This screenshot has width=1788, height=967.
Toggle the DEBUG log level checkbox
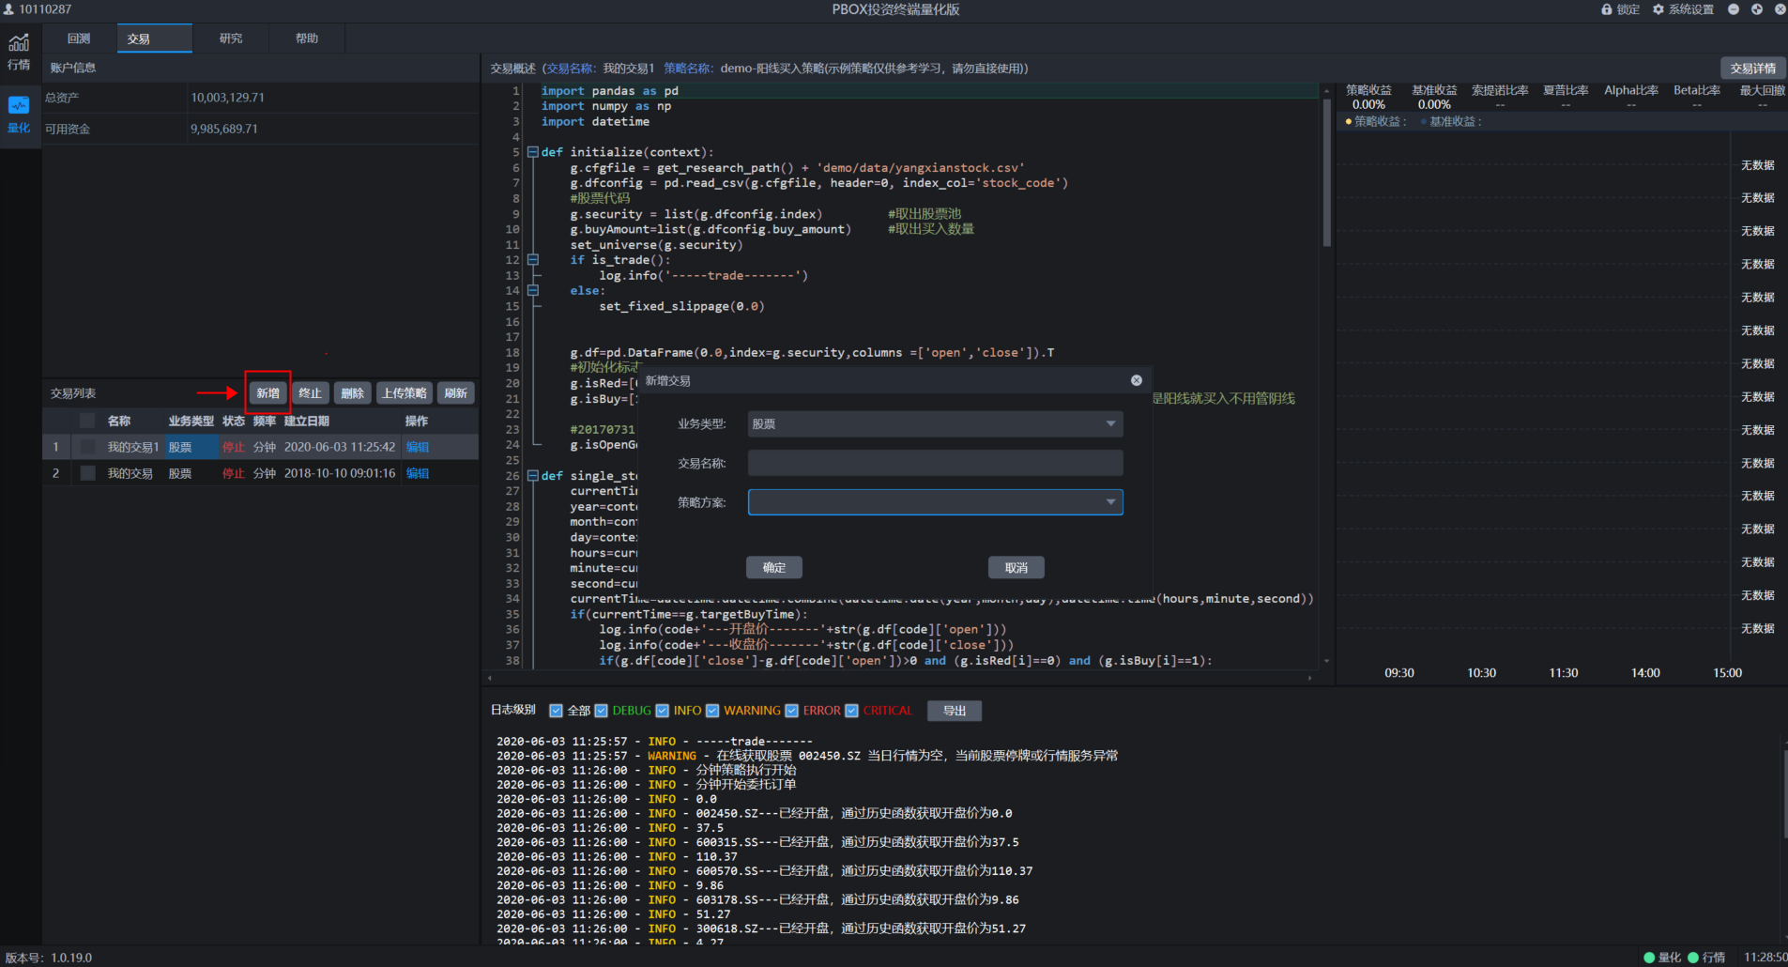(x=602, y=711)
